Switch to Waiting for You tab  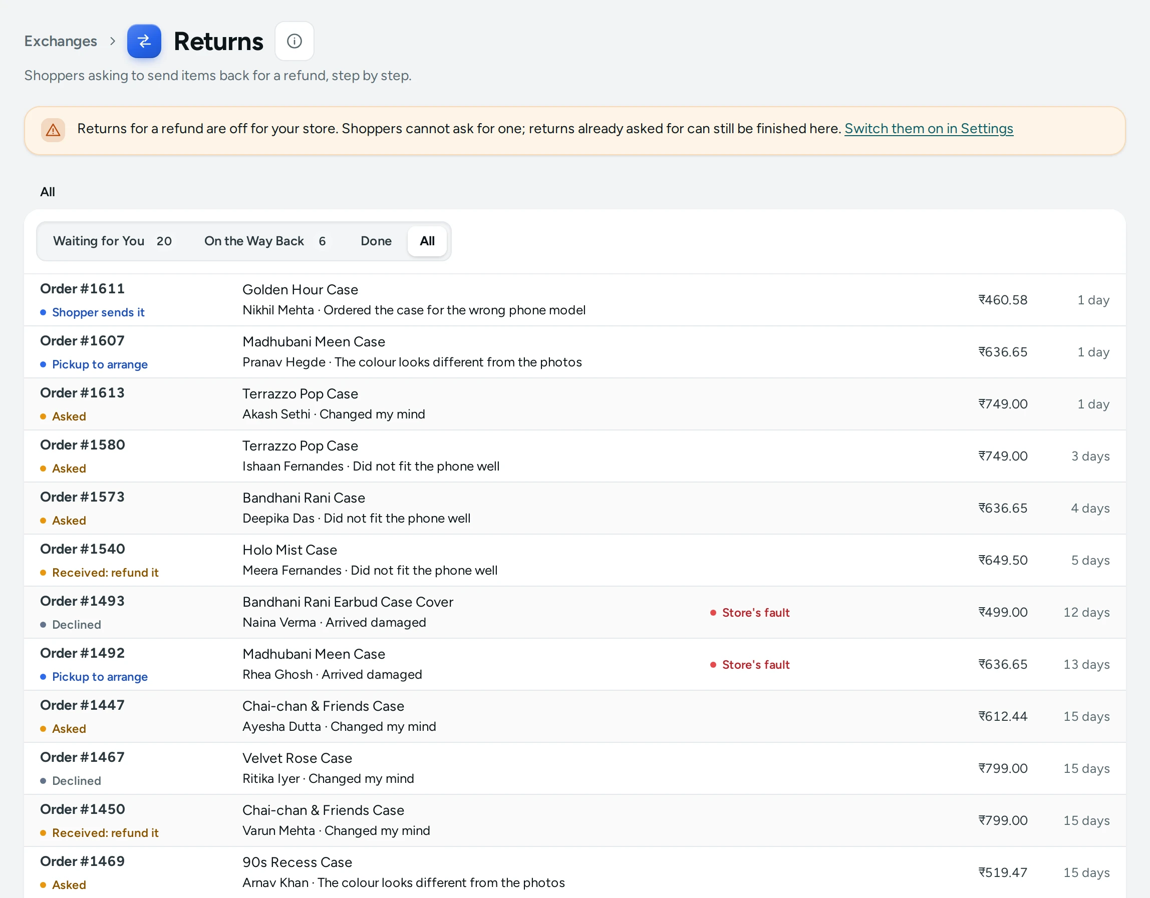click(113, 241)
